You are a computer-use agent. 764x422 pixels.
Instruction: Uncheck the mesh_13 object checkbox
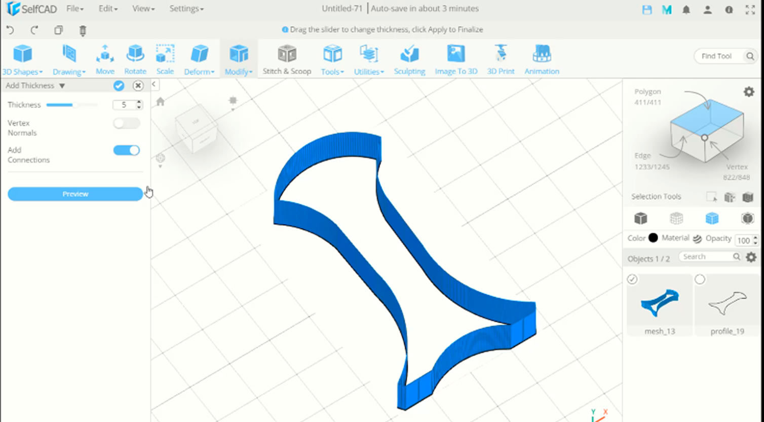632,279
